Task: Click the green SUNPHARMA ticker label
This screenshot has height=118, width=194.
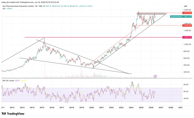Action: click(x=176, y=17)
